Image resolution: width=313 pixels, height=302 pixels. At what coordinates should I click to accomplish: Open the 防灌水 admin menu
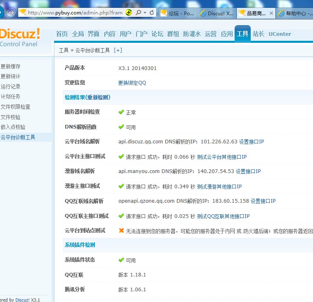pos(192,34)
